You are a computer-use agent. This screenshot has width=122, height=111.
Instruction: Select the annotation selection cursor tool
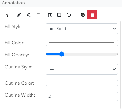pyautogui.click(x=6, y=15)
